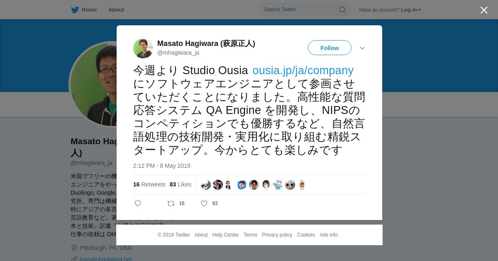498x261 pixels.
Task: Close the tweet overlay with X
Action: [x=484, y=10]
